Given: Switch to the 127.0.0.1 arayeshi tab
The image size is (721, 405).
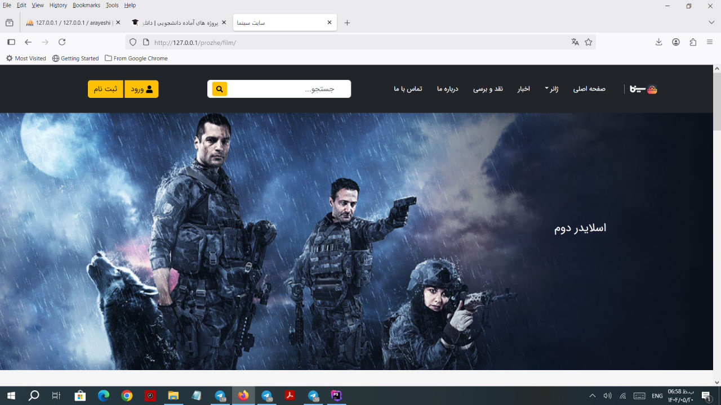Looking at the screenshot, I should 70,22.
